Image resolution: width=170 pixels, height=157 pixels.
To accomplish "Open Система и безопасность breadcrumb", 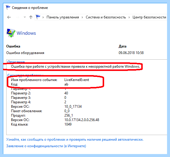I will pyautogui.click(x=106, y=17).
